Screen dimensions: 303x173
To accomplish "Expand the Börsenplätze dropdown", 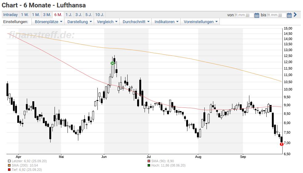I will tap(48, 22).
